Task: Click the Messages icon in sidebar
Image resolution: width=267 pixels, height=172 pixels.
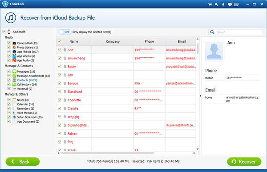Action: (x=14, y=72)
